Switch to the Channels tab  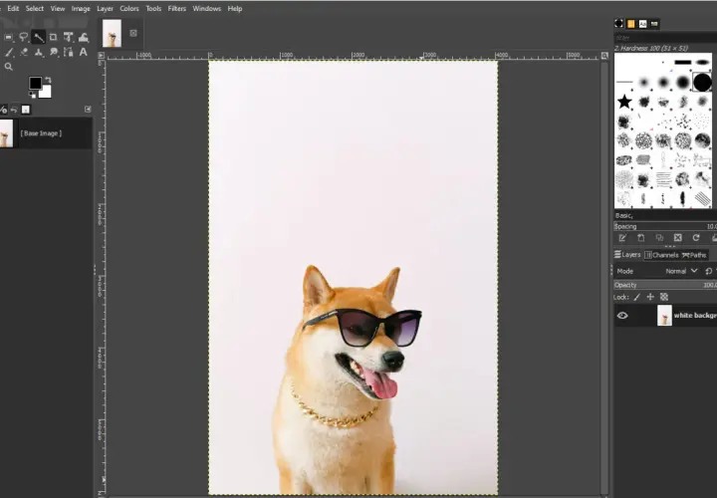661,255
